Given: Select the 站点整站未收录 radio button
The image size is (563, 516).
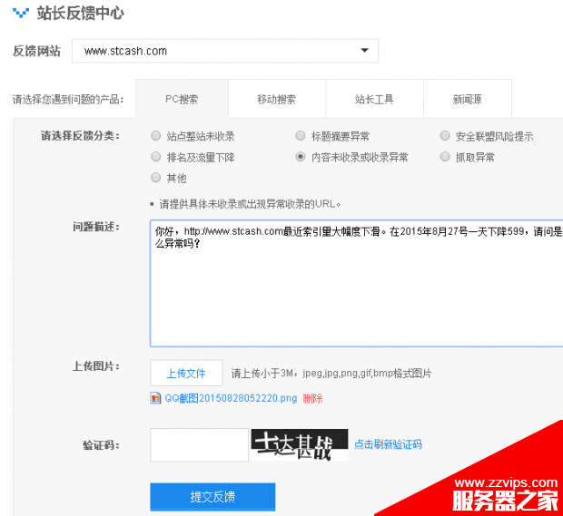Looking at the screenshot, I should coord(156,136).
